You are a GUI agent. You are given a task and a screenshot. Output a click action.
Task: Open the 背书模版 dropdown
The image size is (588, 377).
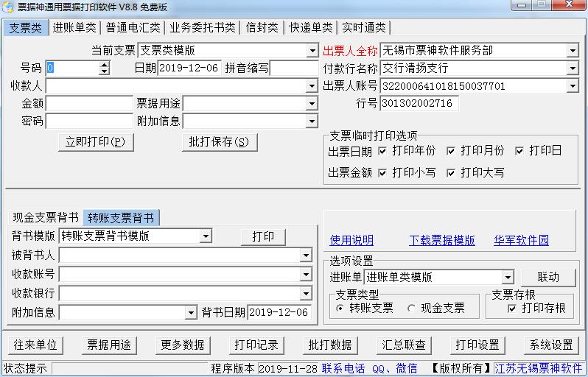pyautogui.click(x=206, y=236)
